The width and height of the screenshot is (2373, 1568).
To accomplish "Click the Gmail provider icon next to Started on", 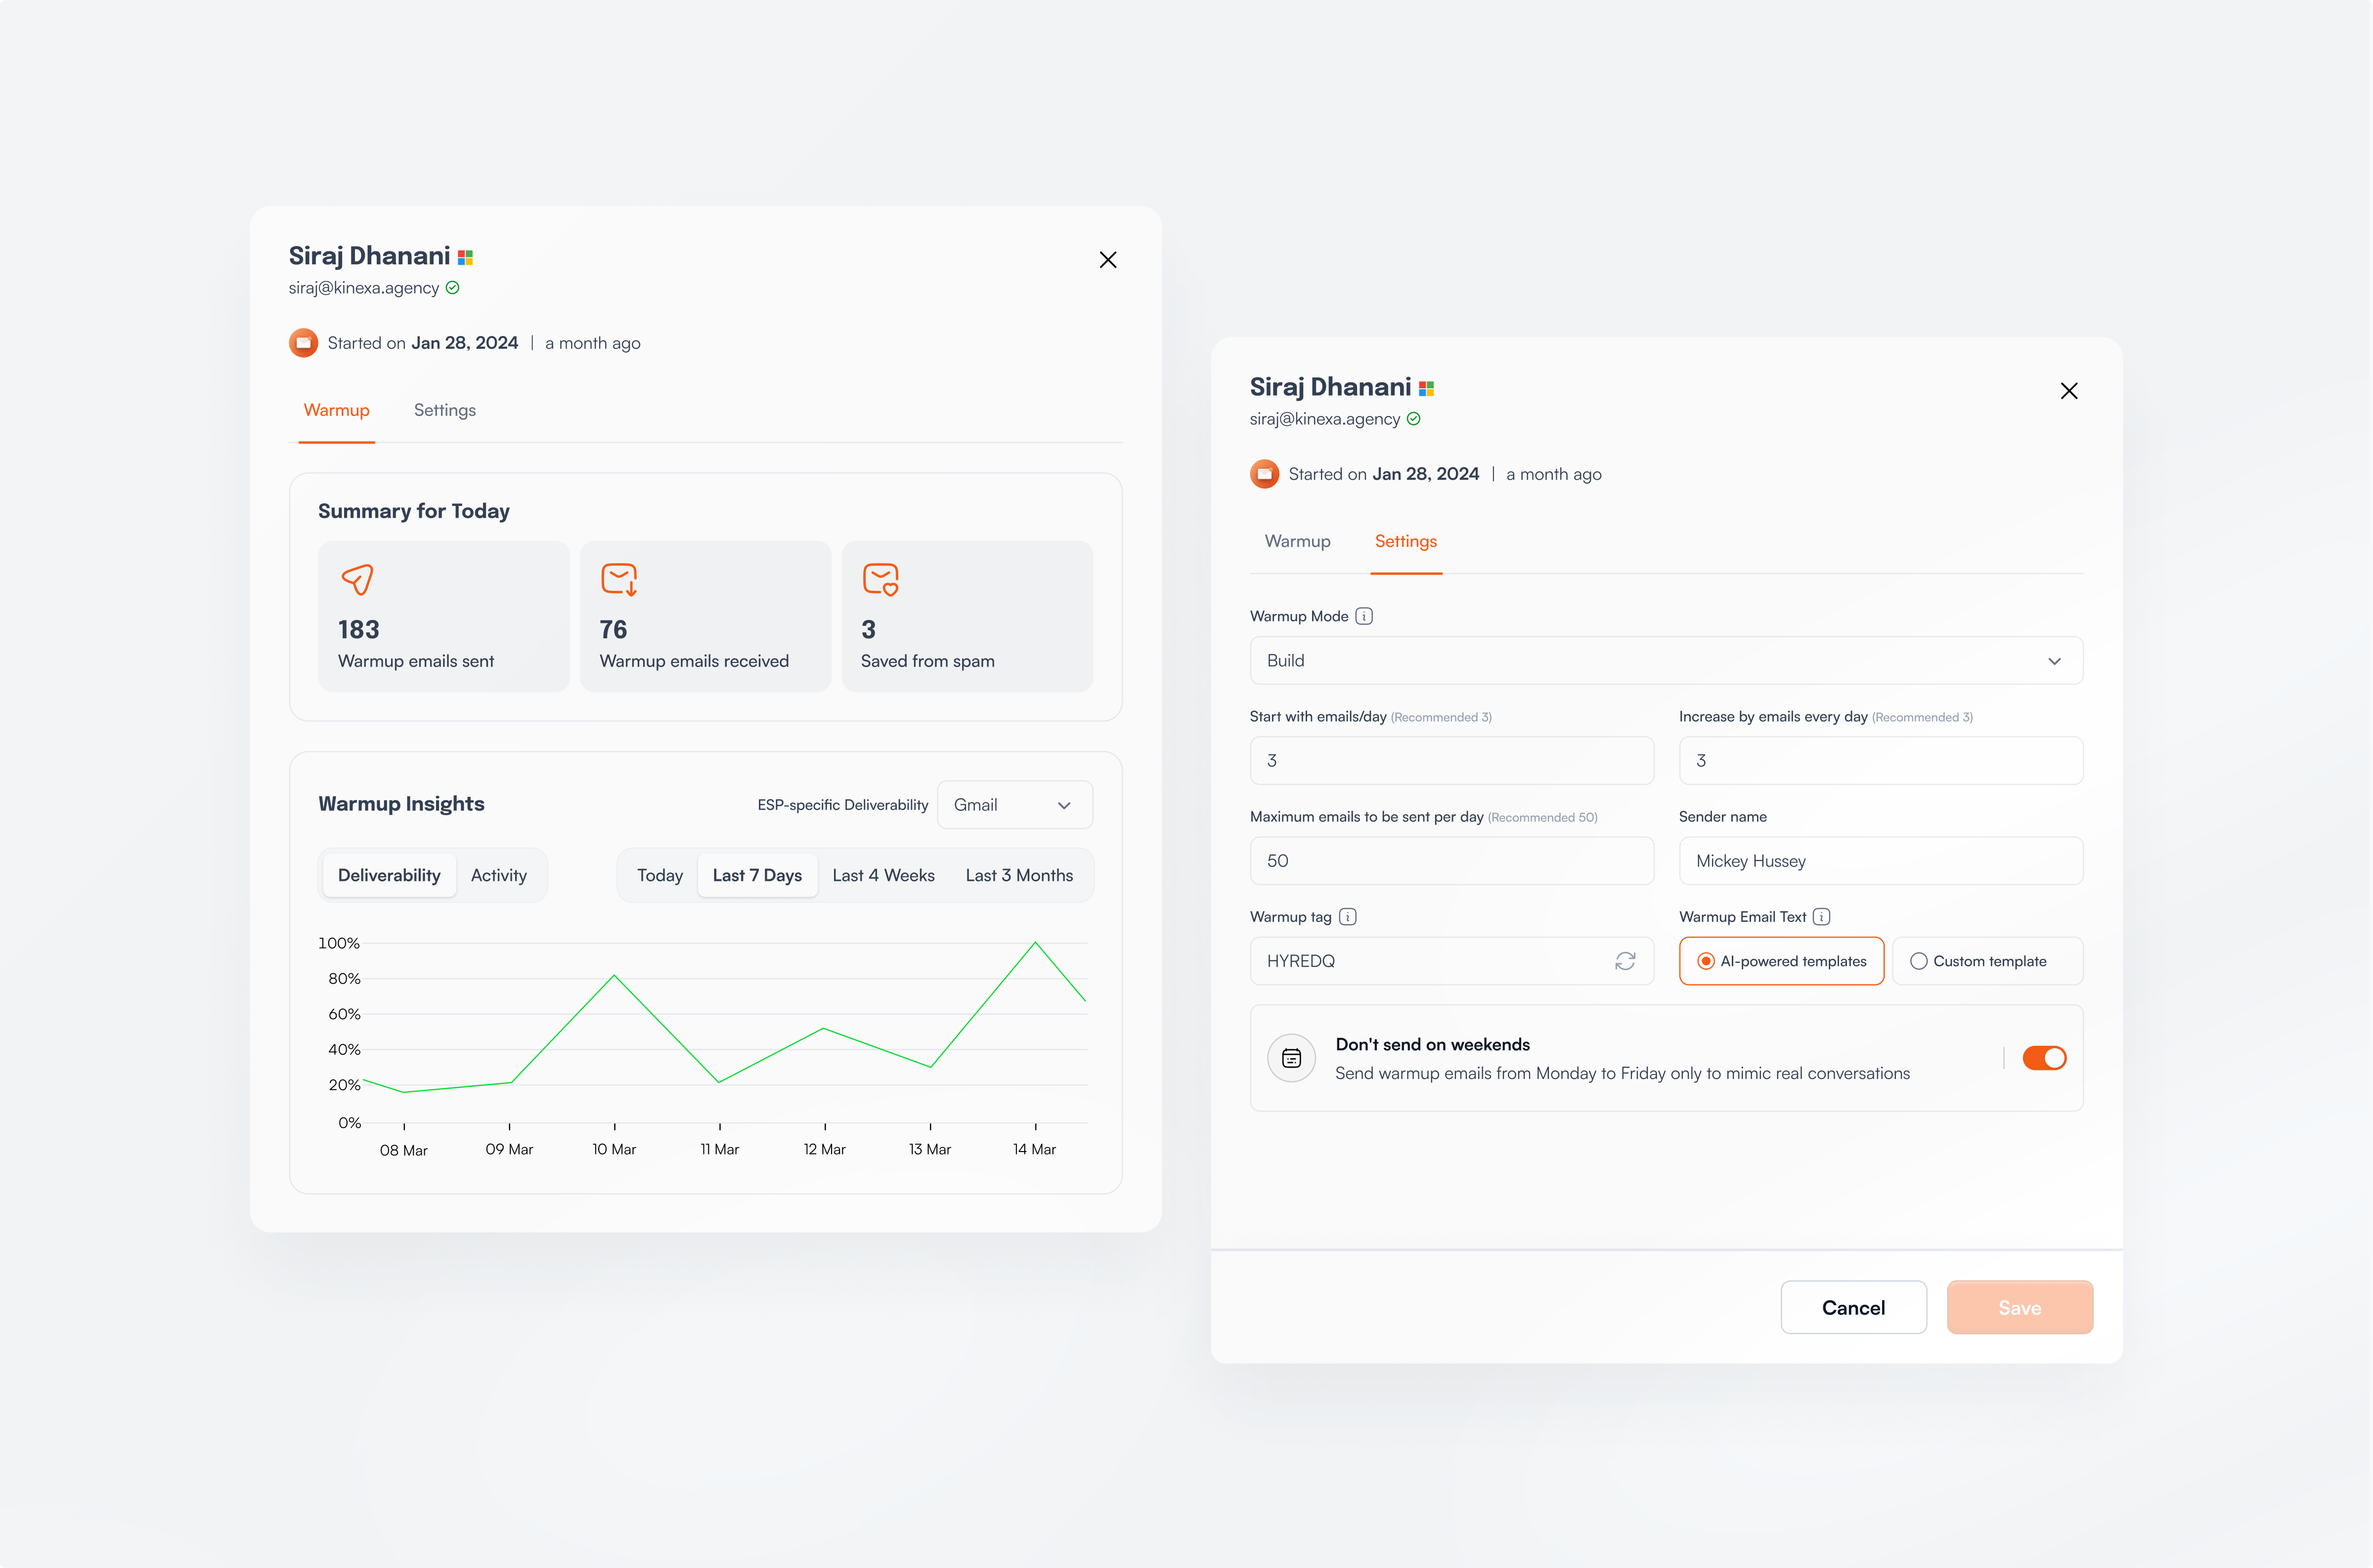I will click(x=303, y=342).
